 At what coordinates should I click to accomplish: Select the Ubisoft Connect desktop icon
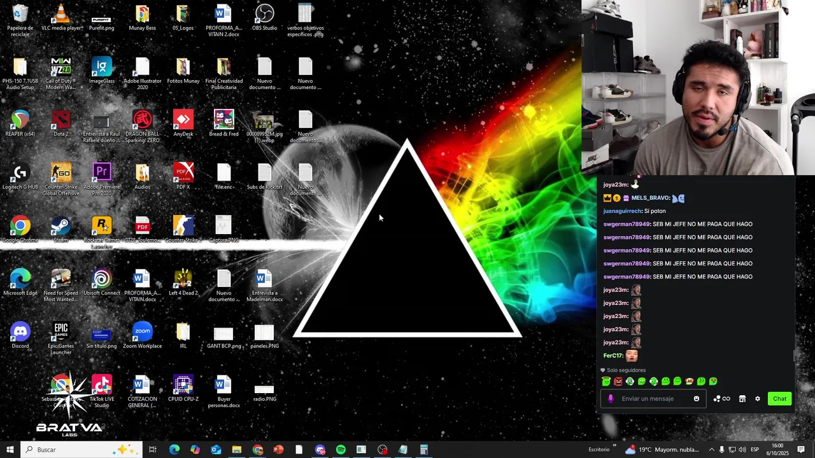[102, 282]
